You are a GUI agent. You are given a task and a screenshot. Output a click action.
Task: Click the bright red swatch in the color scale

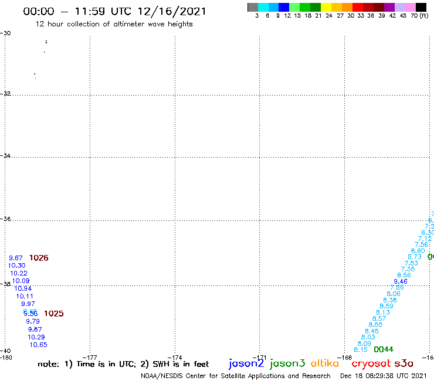tap(358, 7)
